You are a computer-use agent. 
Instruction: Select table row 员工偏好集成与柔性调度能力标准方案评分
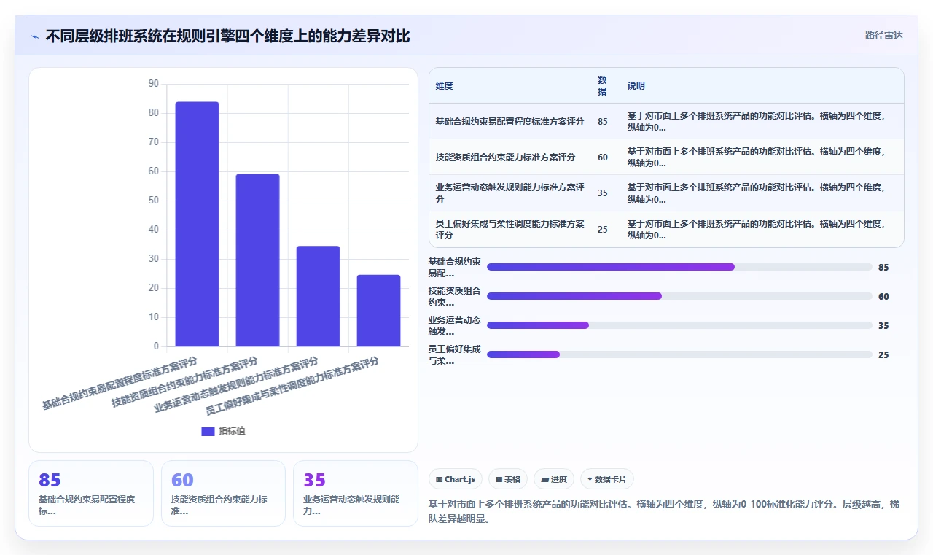click(x=666, y=229)
